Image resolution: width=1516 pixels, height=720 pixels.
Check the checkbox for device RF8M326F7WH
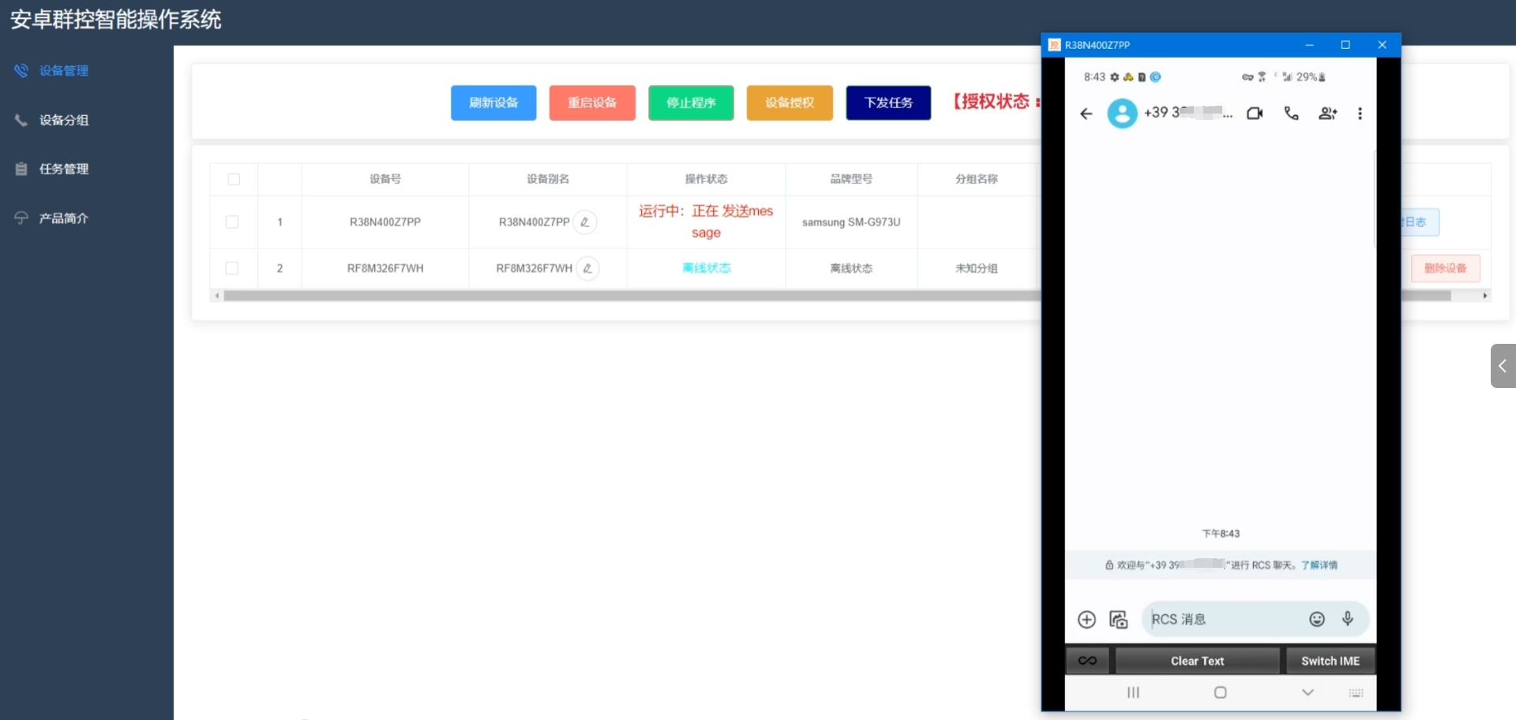click(x=232, y=268)
